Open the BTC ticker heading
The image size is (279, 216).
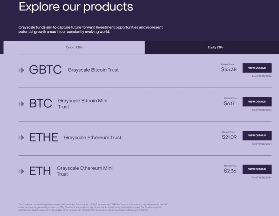41,104
